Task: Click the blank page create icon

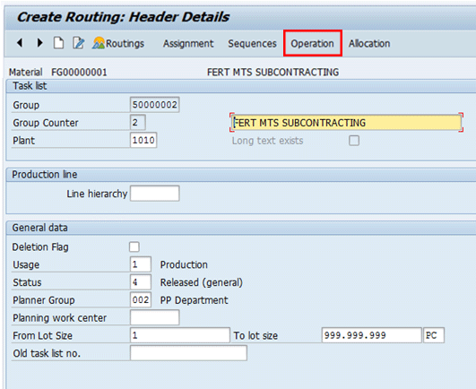Action: [x=58, y=43]
